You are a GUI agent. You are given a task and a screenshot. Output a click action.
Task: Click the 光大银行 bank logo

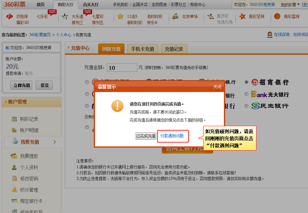(x=270, y=94)
